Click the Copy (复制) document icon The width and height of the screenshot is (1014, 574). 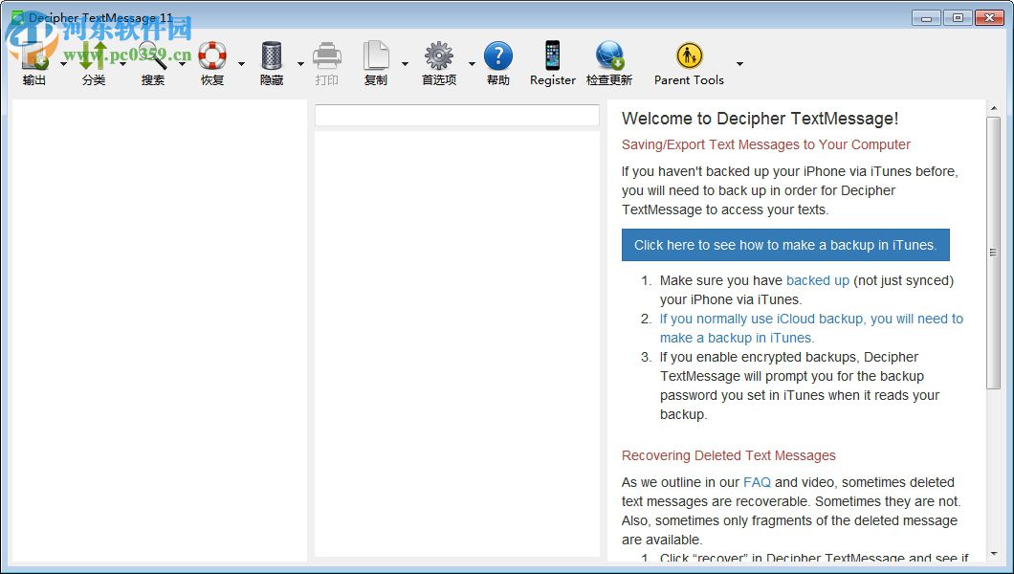tap(376, 57)
